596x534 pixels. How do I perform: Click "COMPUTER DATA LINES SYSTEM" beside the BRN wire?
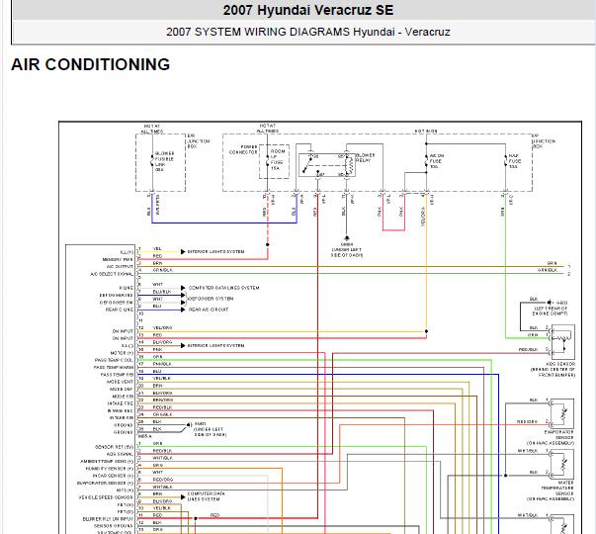[207, 496]
